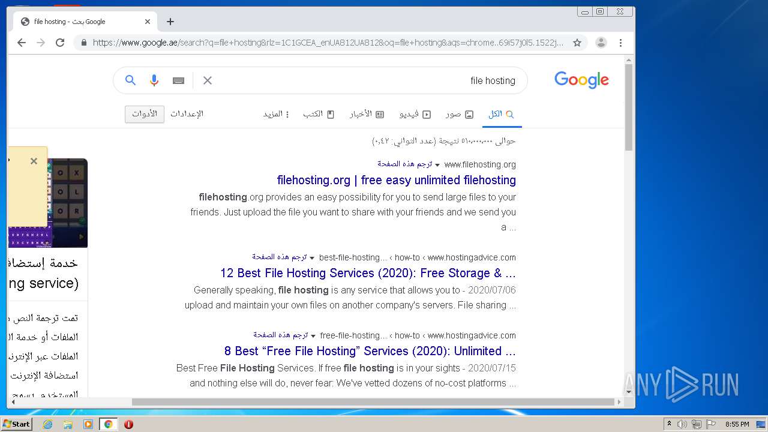Viewport: 768px width, 432px height.
Task: Close the 'file hosting' browser tab
Action: (x=148, y=22)
